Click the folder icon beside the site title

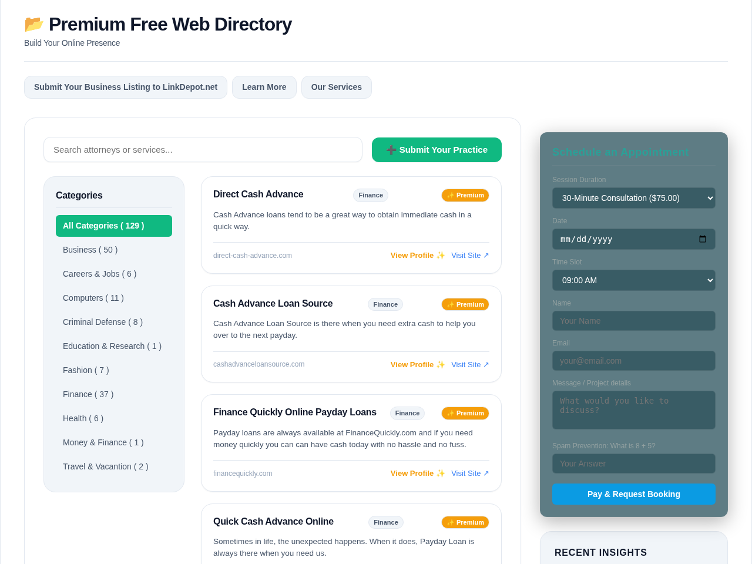(x=34, y=24)
